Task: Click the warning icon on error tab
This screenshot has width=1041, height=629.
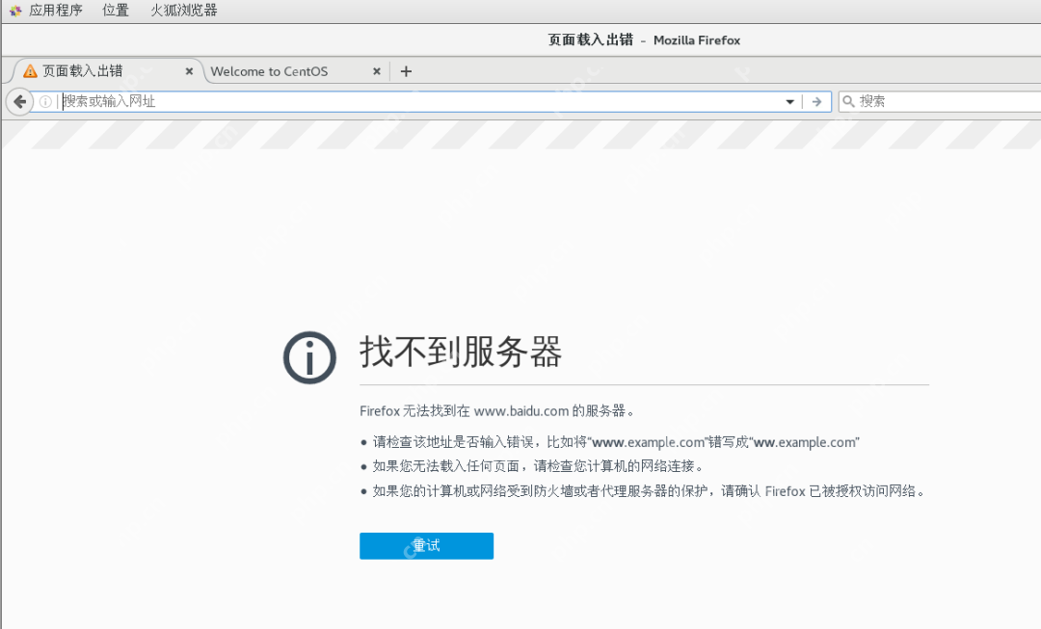Action: (x=30, y=71)
